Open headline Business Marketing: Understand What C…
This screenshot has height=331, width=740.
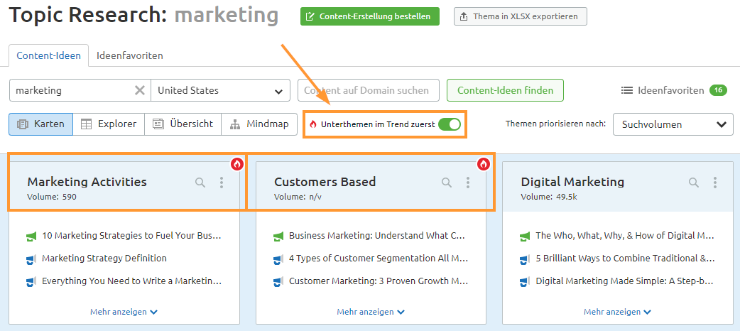(379, 236)
